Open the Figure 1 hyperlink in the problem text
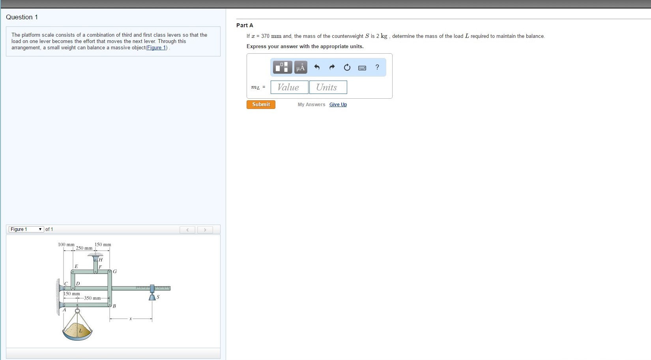The width and height of the screenshot is (651, 360). 156,47
